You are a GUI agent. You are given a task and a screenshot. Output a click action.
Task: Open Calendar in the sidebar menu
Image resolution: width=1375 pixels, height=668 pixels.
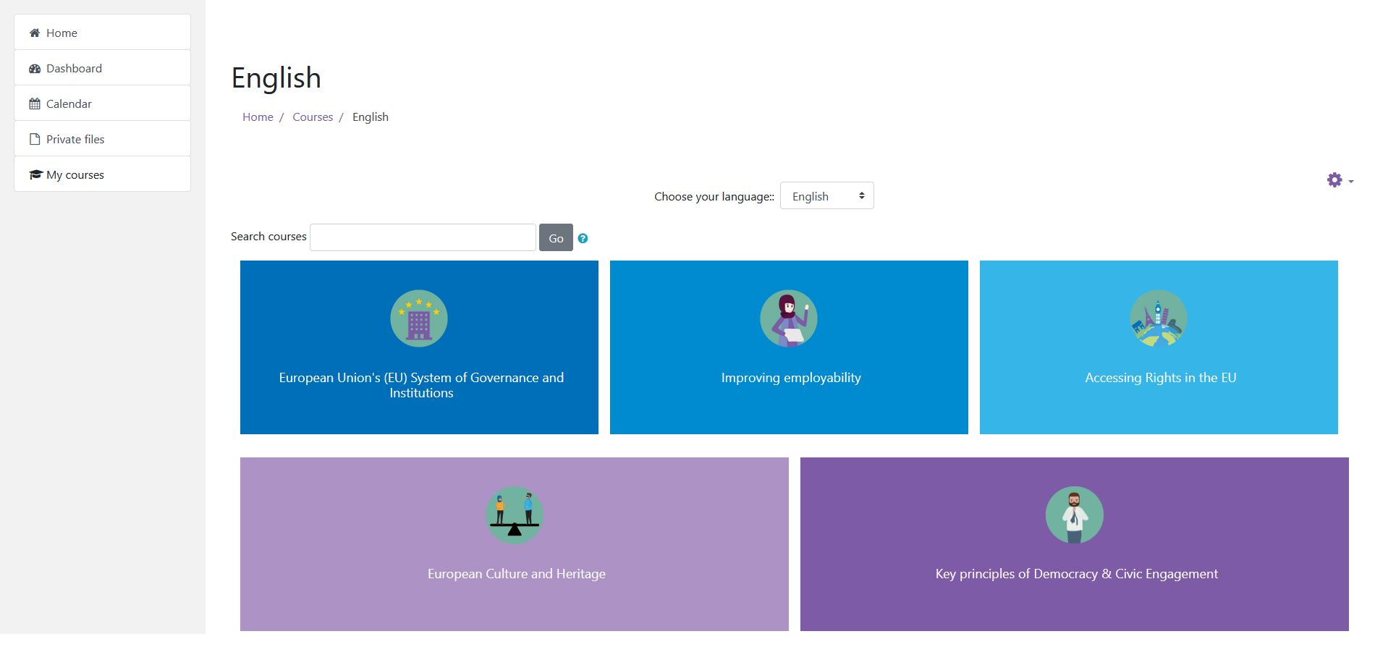pyautogui.click(x=102, y=103)
